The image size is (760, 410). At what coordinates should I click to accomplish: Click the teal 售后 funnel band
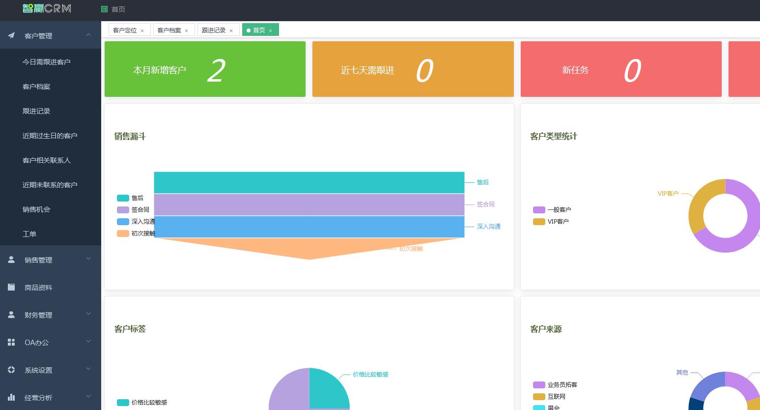coord(309,182)
